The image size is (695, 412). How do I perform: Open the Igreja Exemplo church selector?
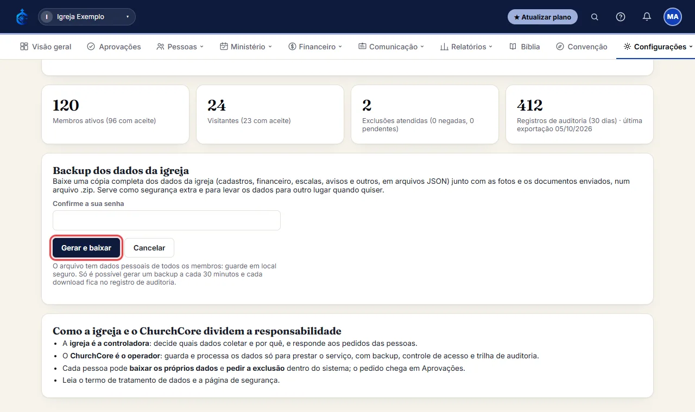pyautogui.click(x=87, y=17)
